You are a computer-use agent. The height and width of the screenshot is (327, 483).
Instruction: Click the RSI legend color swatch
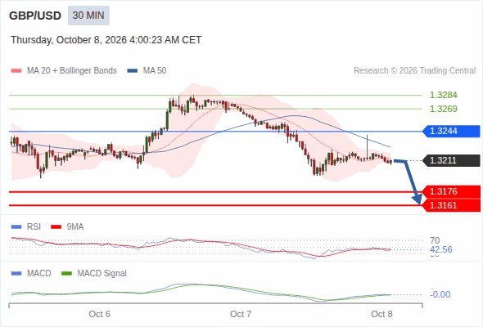click(x=16, y=227)
